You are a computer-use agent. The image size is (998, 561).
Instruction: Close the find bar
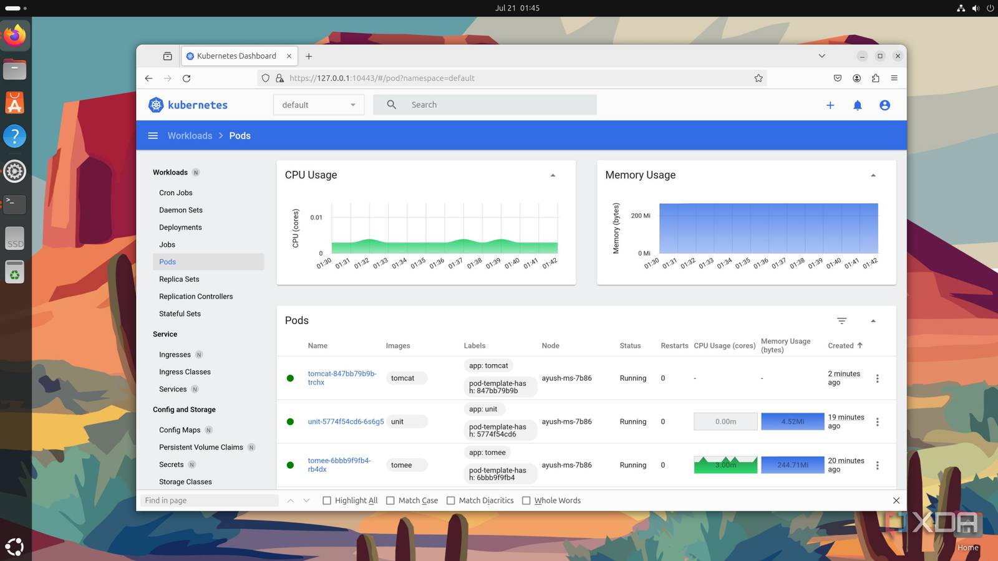(x=896, y=501)
